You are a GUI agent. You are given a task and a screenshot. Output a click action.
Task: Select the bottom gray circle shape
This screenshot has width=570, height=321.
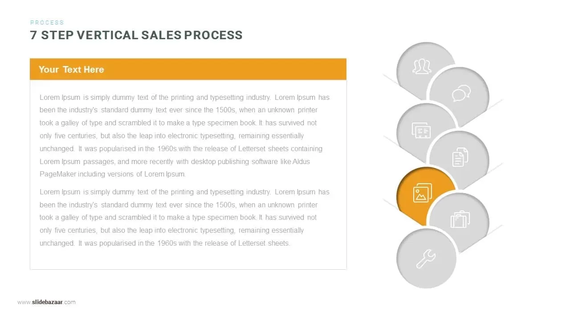click(x=426, y=258)
